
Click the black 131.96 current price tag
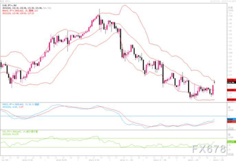[x=231, y=83]
